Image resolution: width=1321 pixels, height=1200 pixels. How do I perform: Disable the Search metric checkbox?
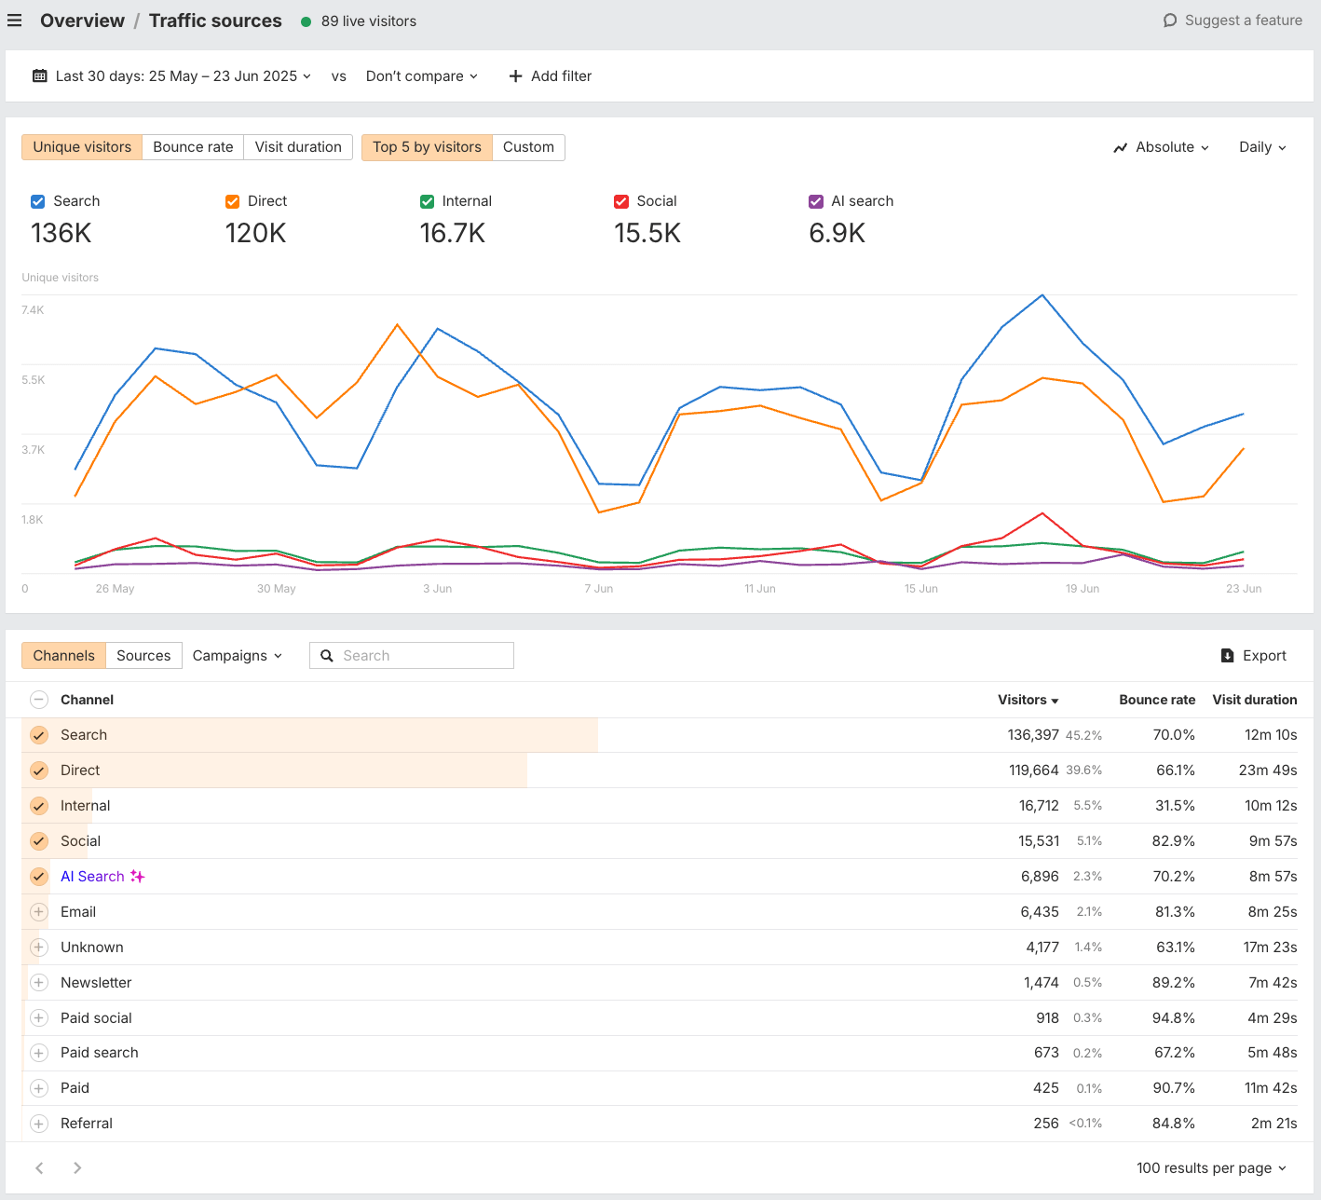(37, 201)
